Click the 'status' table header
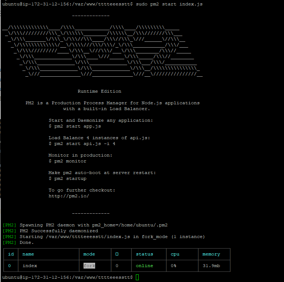 [144, 254]
